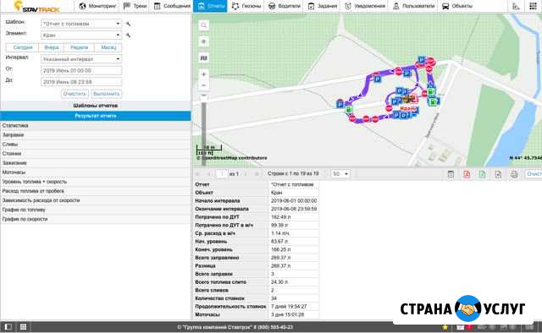Export the report to PDF (red icon)
This screenshot has height=333, width=542.
click(467, 174)
